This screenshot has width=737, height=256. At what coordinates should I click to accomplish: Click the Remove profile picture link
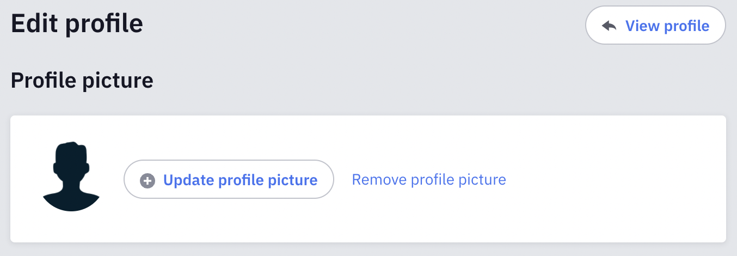click(x=429, y=179)
